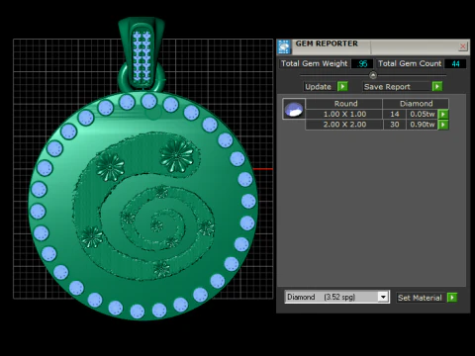475x356 pixels.
Task: Click the 0.05tw weight cell
Action: pyautogui.click(x=423, y=114)
